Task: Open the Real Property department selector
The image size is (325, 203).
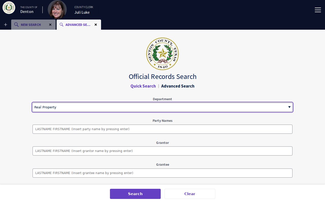Action: pyautogui.click(x=162, y=107)
